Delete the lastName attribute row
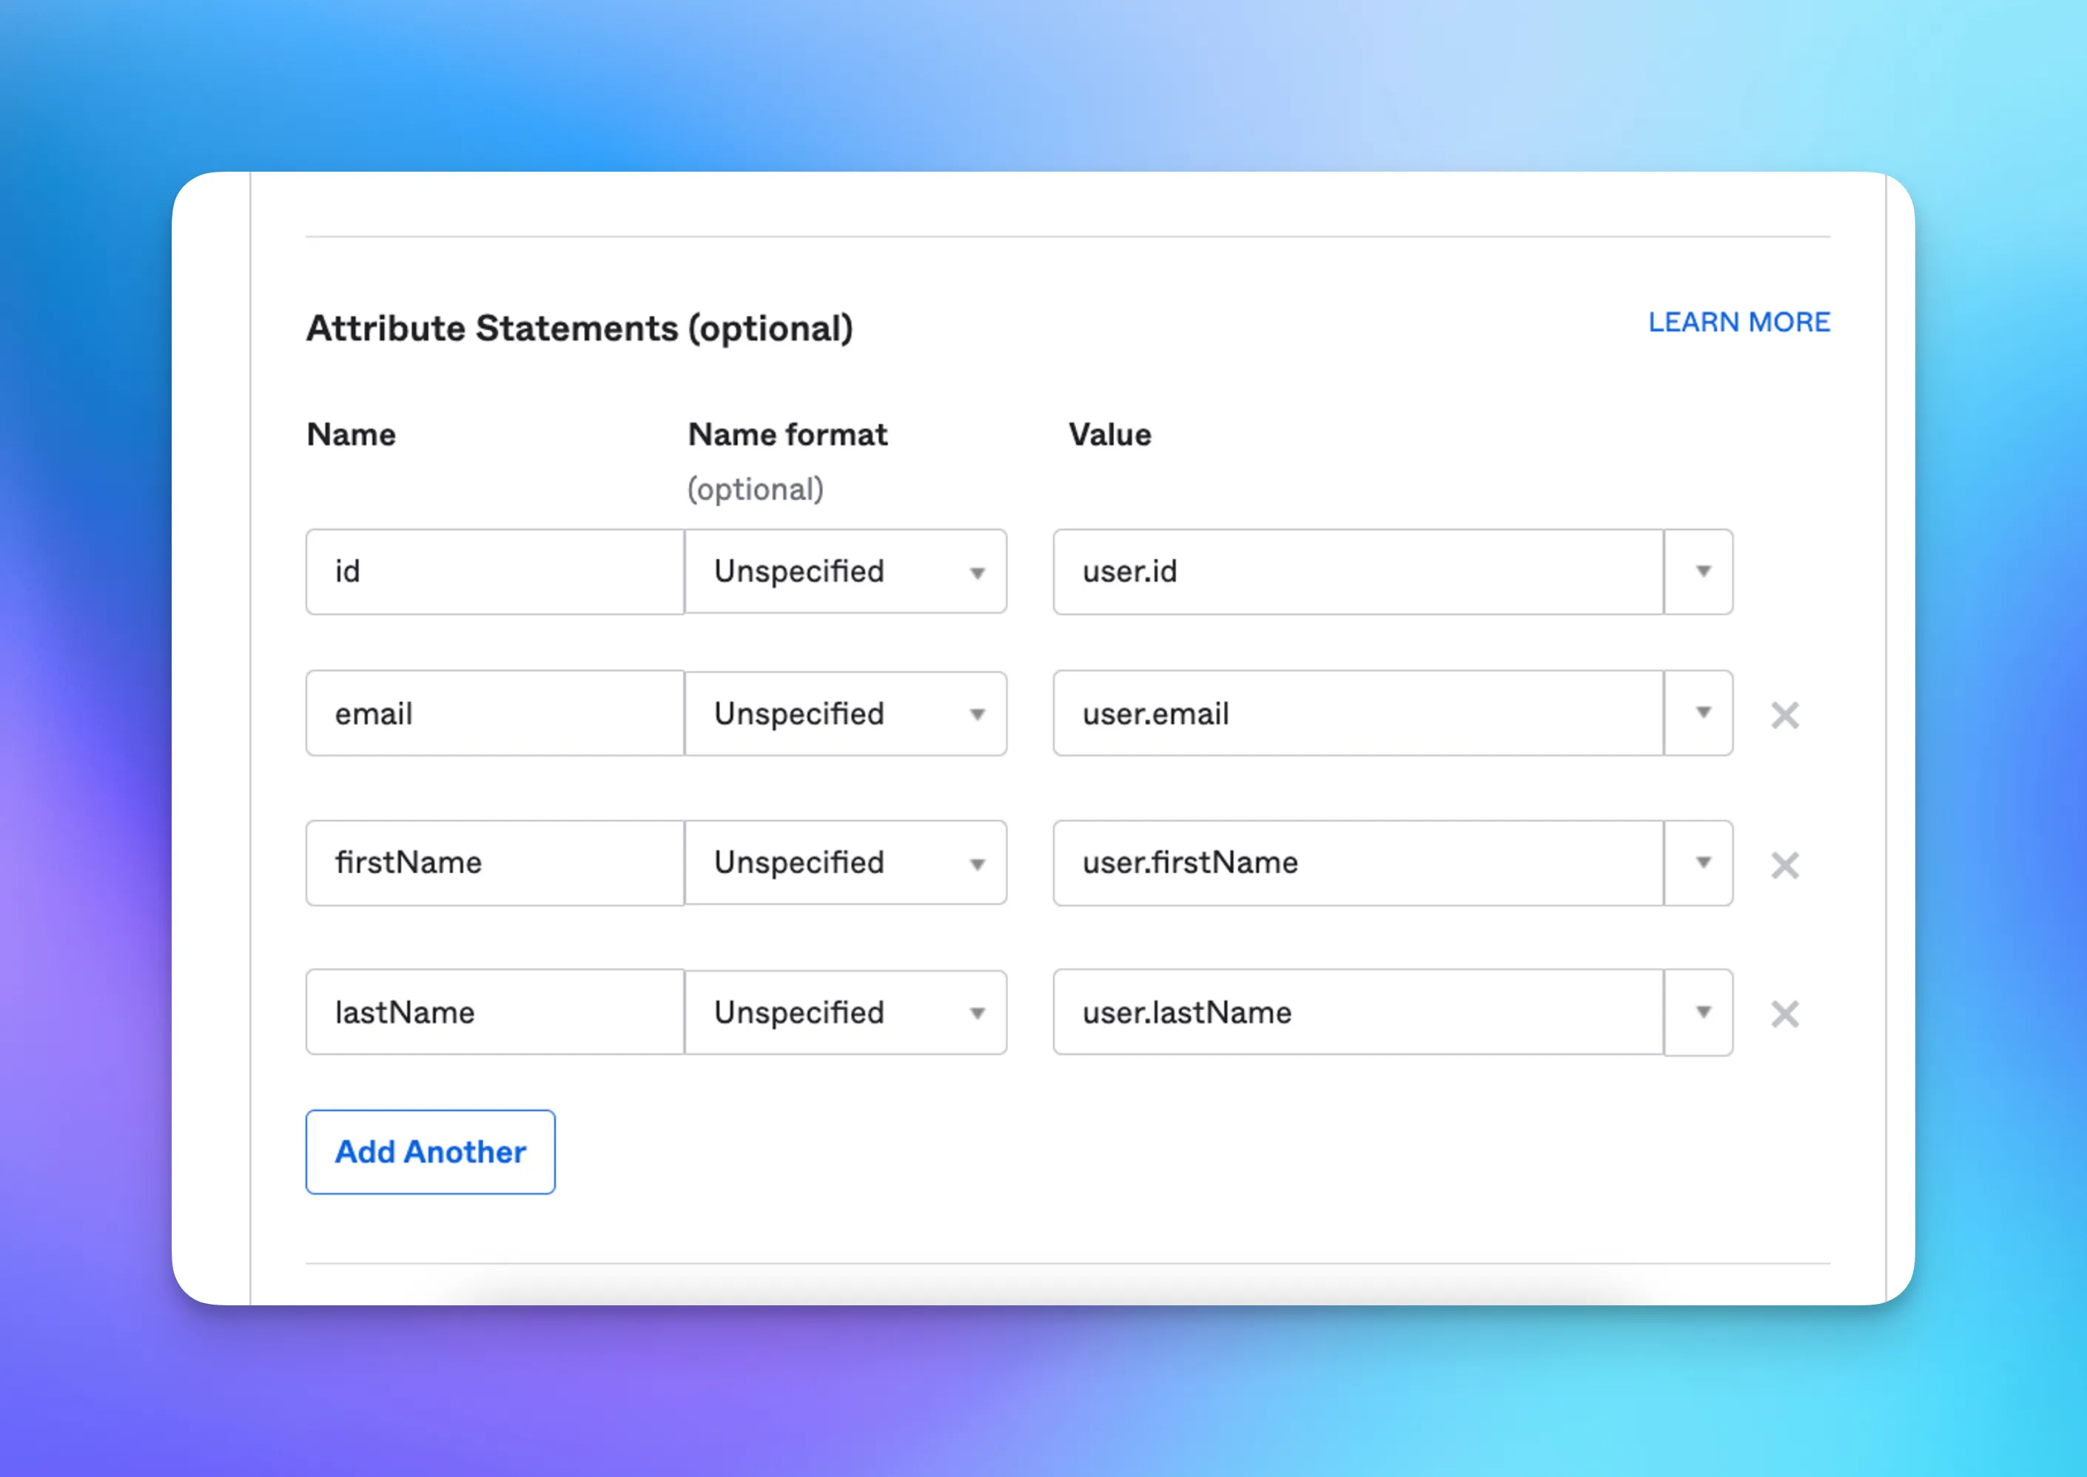The width and height of the screenshot is (2087, 1477). coord(1784,1013)
